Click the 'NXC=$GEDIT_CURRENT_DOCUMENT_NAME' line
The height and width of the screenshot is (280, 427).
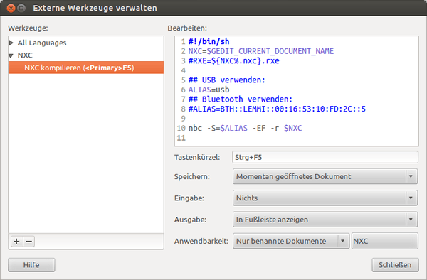click(261, 51)
